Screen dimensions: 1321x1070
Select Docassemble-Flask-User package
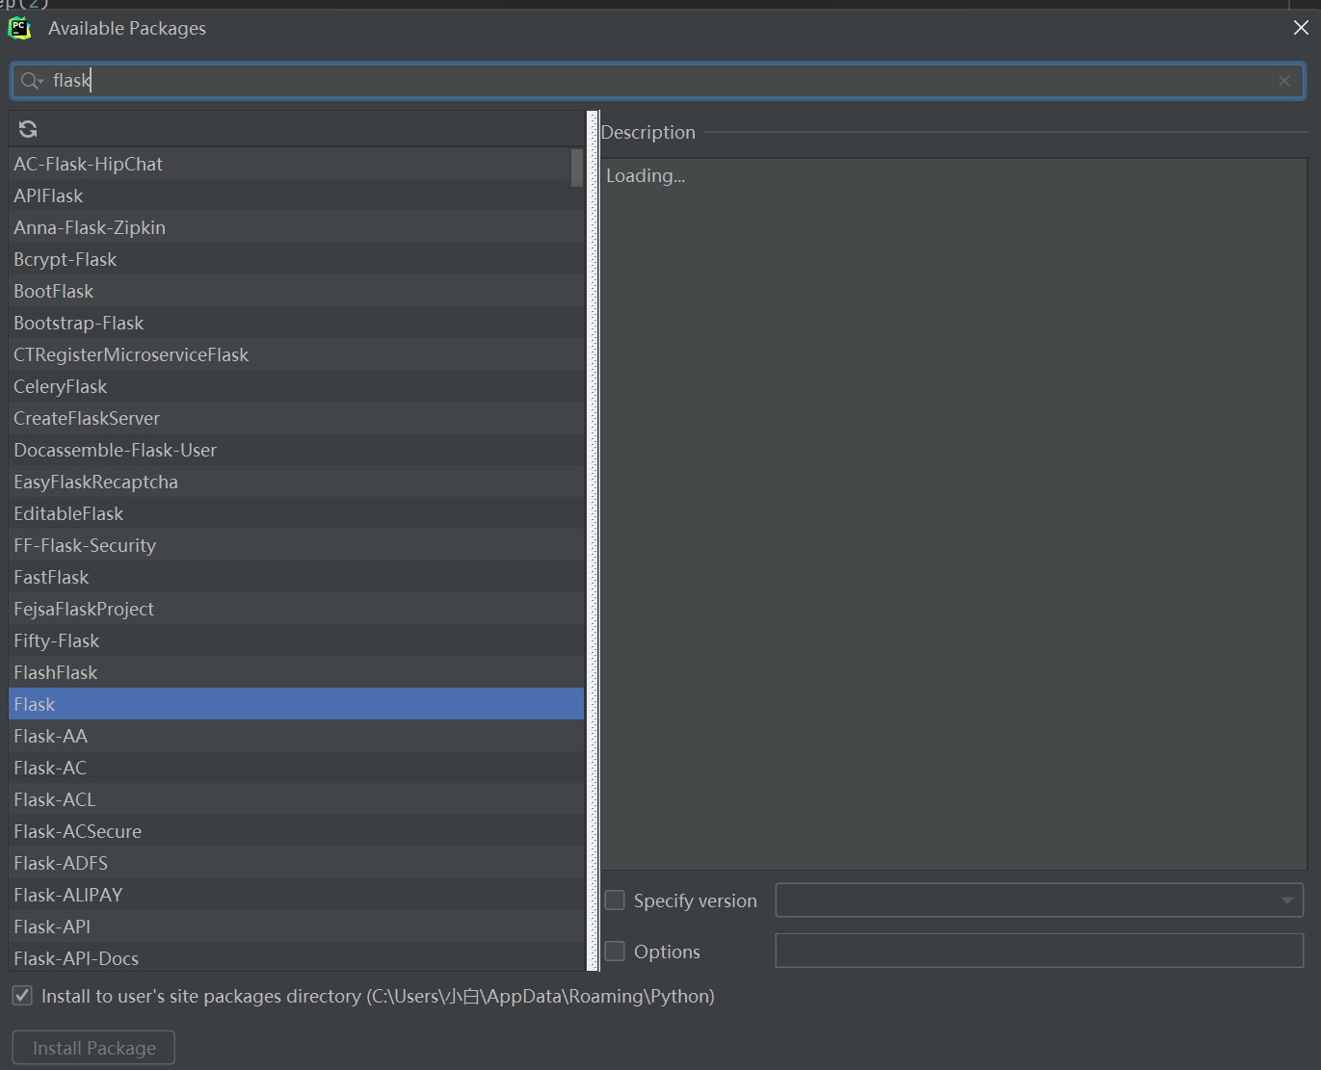[x=296, y=450]
